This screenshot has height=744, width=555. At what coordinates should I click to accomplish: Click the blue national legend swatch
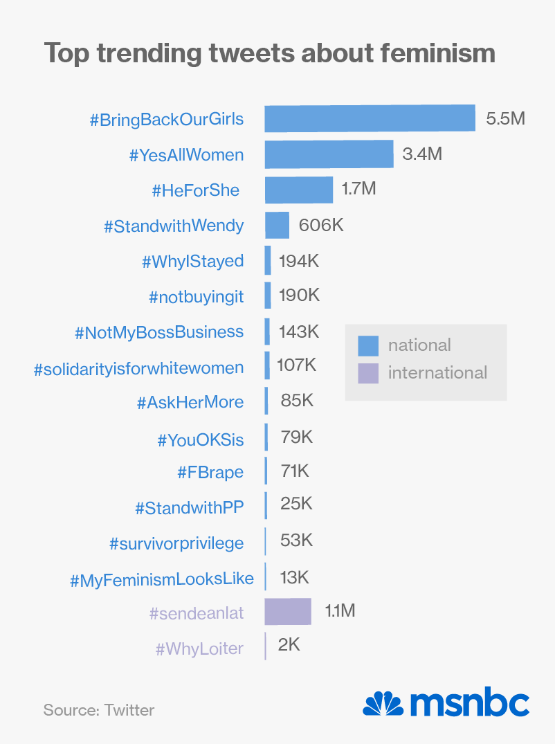click(x=368, y=345)
